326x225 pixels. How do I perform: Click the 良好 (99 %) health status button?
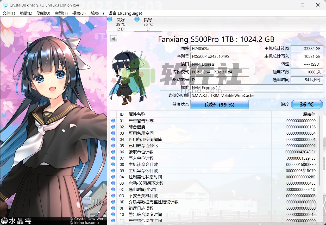pyautogui.click(x=220, y=104)
